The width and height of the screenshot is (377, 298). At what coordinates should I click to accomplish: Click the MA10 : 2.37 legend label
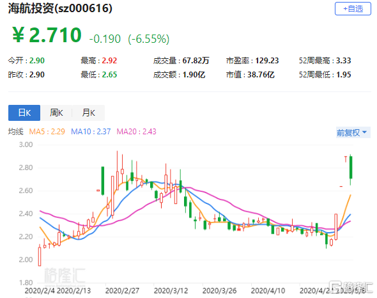[x=91, y=132]
